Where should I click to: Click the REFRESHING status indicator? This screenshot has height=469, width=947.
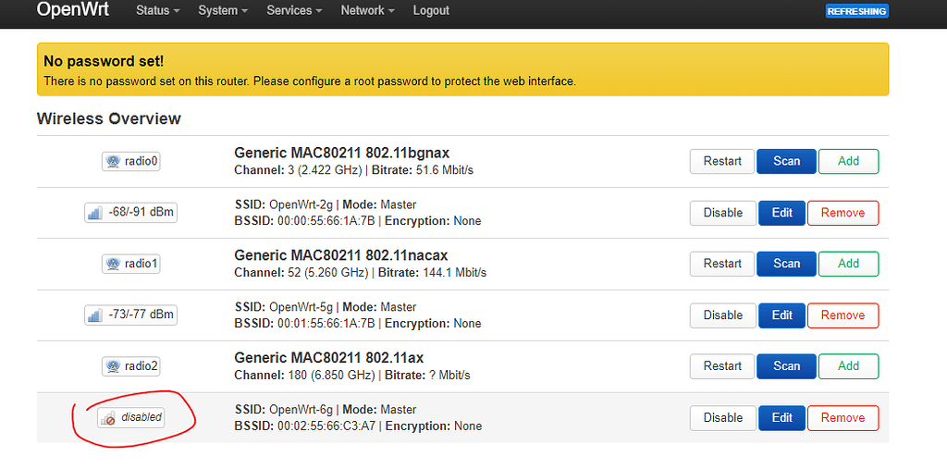(856, 11)
